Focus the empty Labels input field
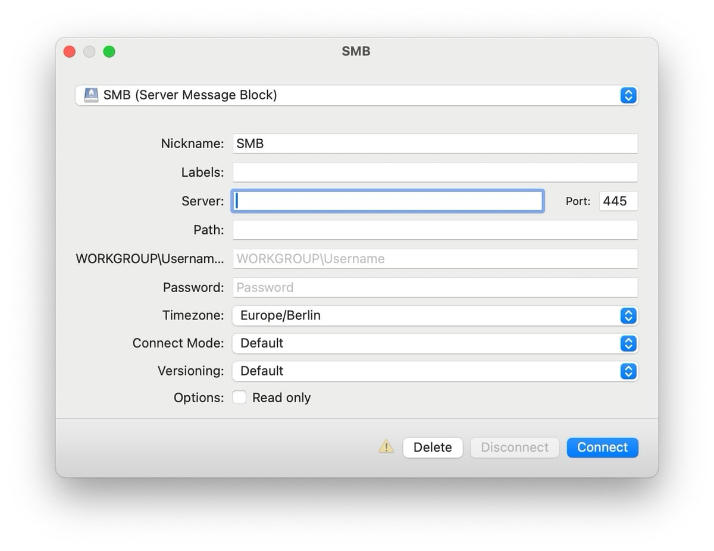The height and width of the screenshot is (551, 714). click(434, 173)
